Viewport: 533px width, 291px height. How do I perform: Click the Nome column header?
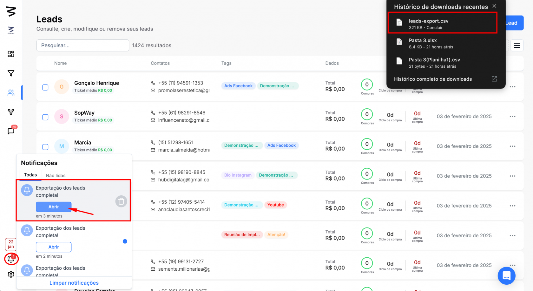60,63
